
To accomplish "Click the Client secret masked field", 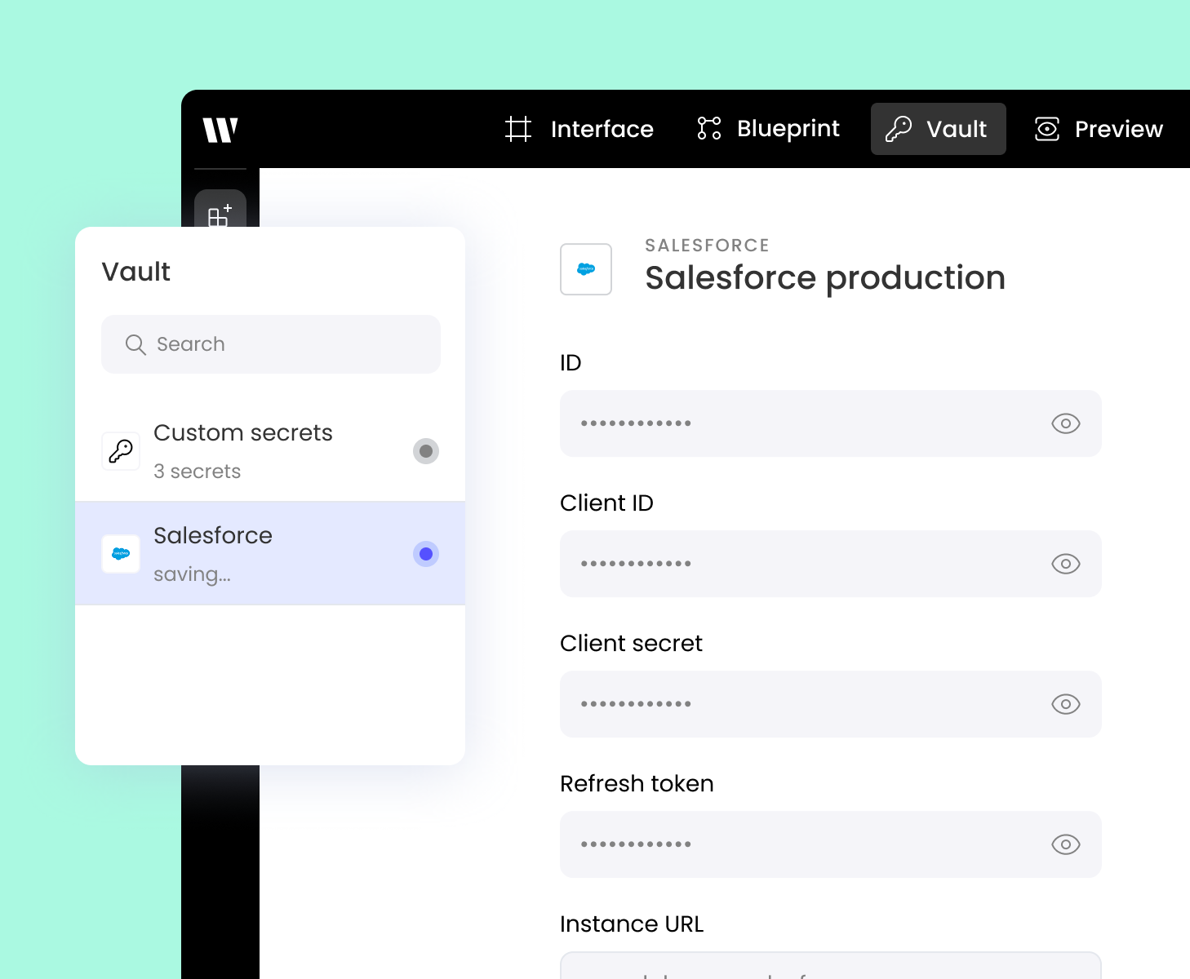I will (x=831, y=704).
